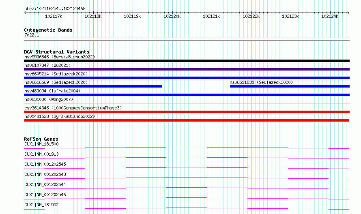Image resolution: width=361 pixels, height=214 pixels.
Task: Click the DGV Structural Variants heading
Action: click(x=57, y=52)
